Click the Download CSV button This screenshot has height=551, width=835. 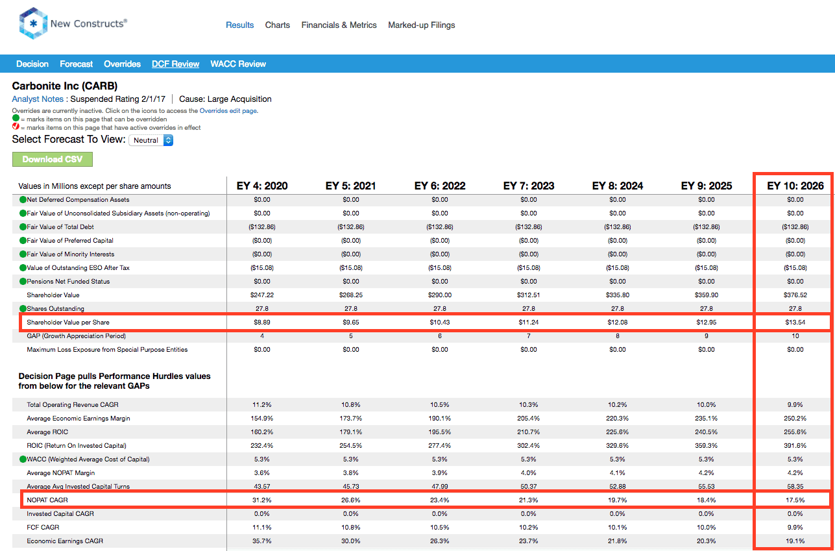pyautogui.click(x=53, y=159)
